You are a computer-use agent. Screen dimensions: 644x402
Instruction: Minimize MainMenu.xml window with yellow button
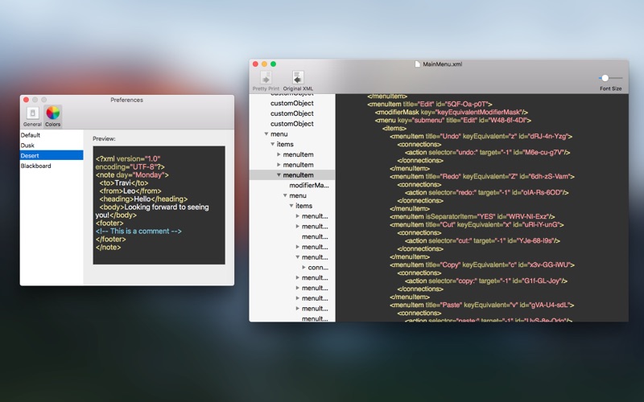coord(264,64)
